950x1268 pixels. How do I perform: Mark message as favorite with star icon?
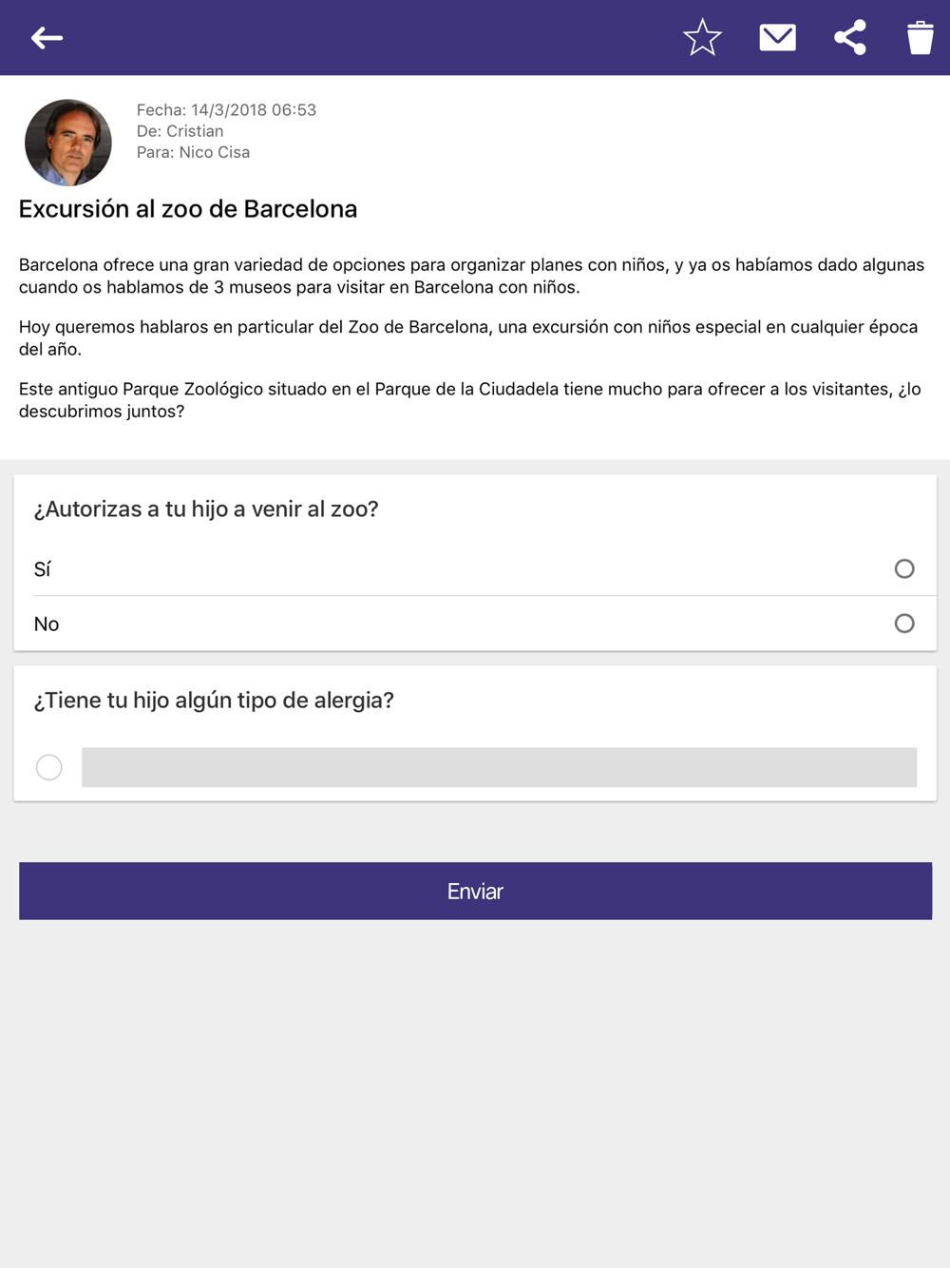703,38
